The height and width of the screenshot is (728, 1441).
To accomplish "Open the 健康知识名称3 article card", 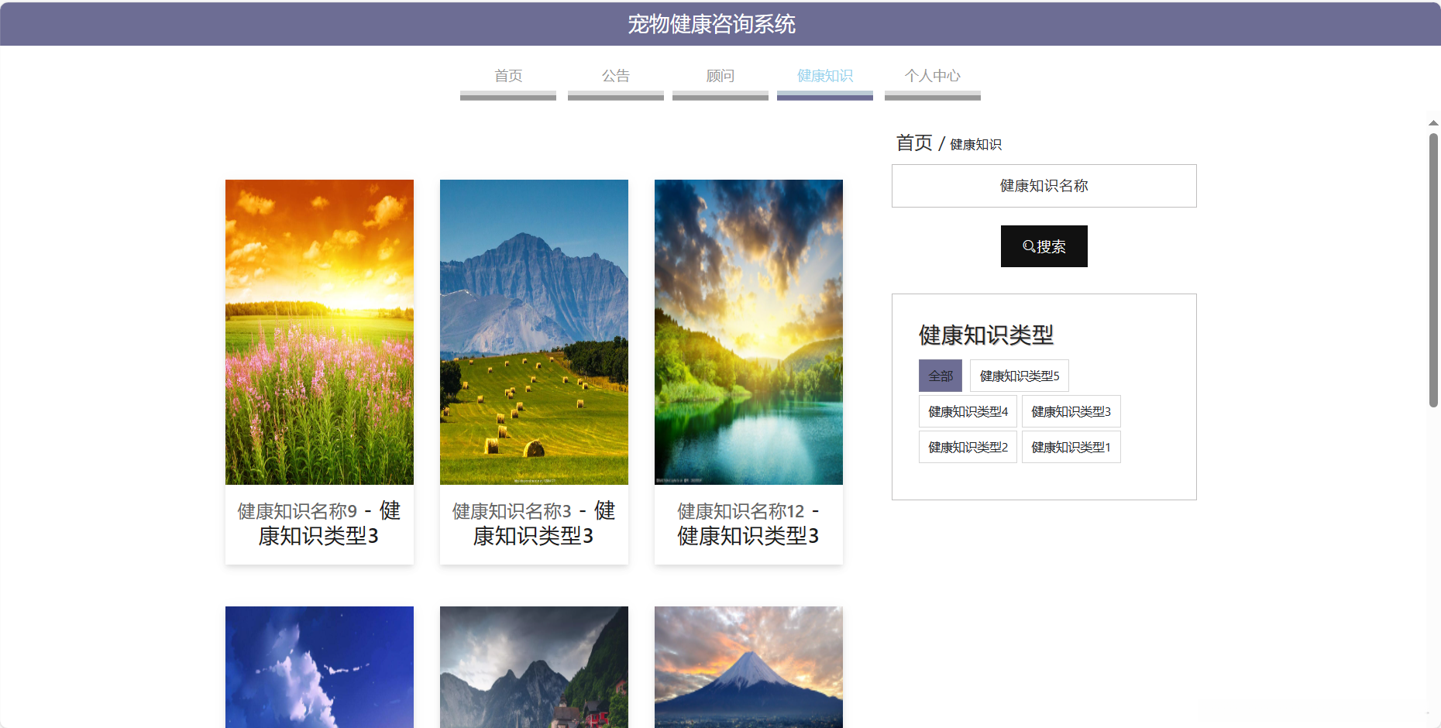I will pyautogui.click(x=534, y=372).
